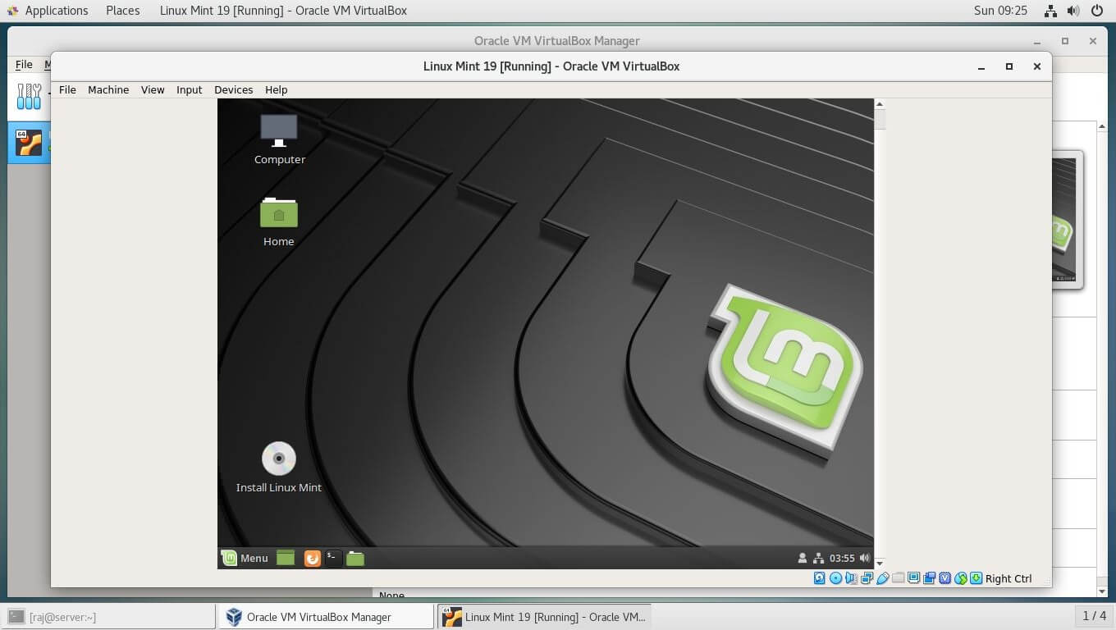Open the terminal from the Mint taskbar
The width and height of the screenshot is (1116, 630).
(x=333, y=558)
